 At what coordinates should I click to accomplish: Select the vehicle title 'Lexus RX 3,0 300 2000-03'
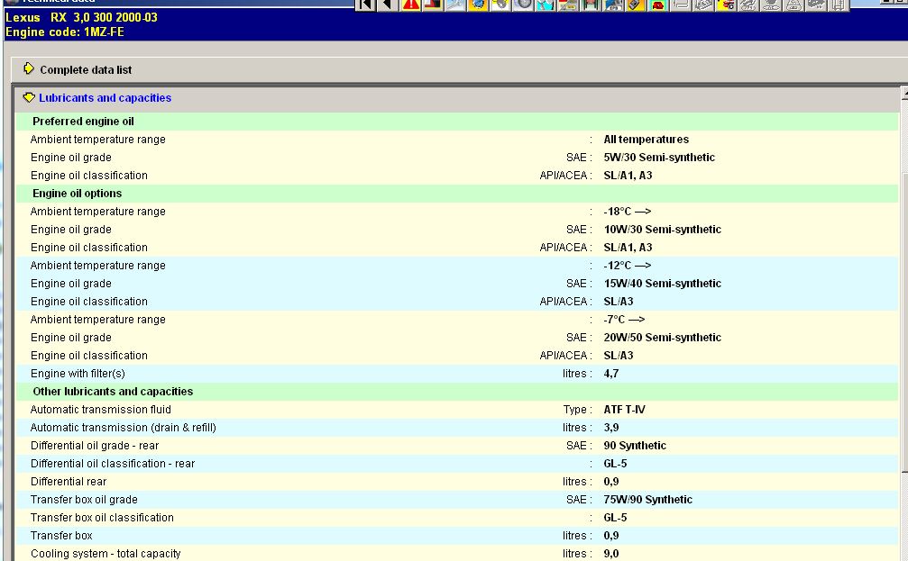tap(81, 17)
